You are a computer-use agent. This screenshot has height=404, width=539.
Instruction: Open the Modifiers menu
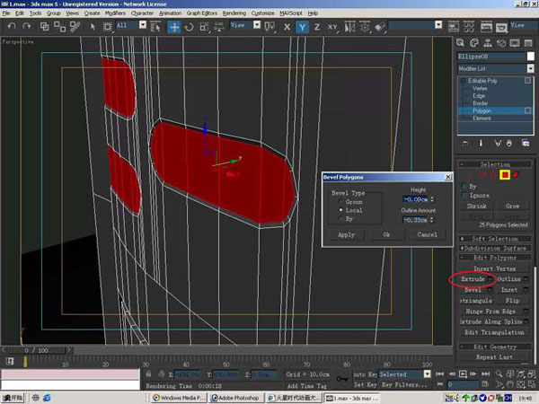115,14
